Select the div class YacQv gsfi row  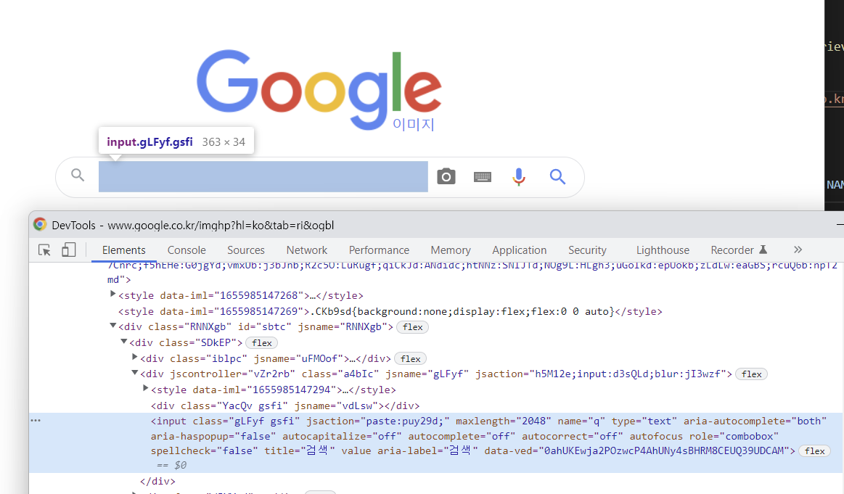click(x=285, y=406)
